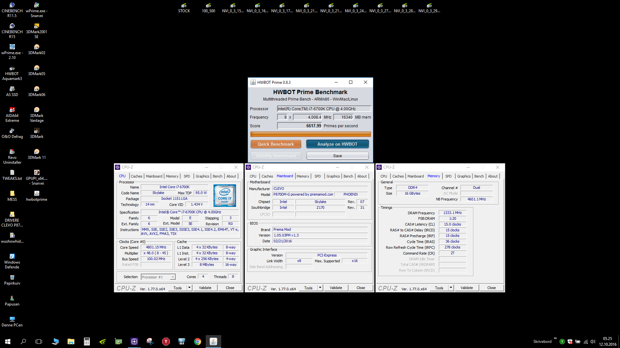This screenshot has height=348, width=620.
Task: Switch to CPU tab in Memory CPU-Z window
Action: [384, 176]
